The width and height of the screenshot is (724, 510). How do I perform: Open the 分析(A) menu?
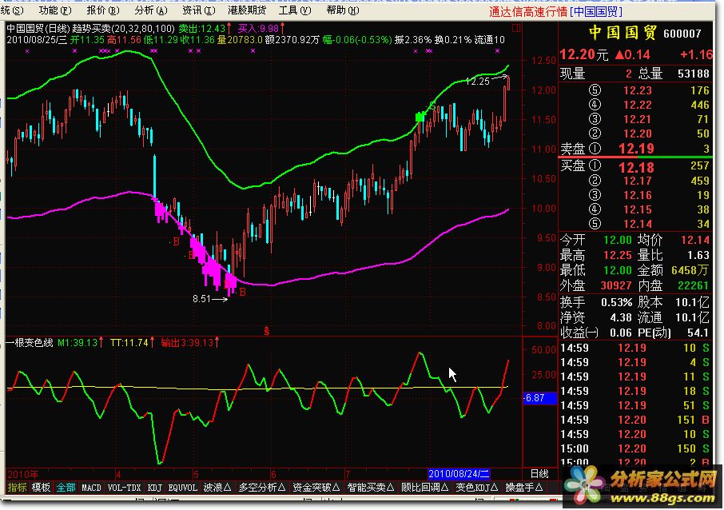coord(151,10)
